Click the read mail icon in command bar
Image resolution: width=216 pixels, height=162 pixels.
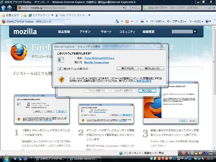tap(136, 21)
